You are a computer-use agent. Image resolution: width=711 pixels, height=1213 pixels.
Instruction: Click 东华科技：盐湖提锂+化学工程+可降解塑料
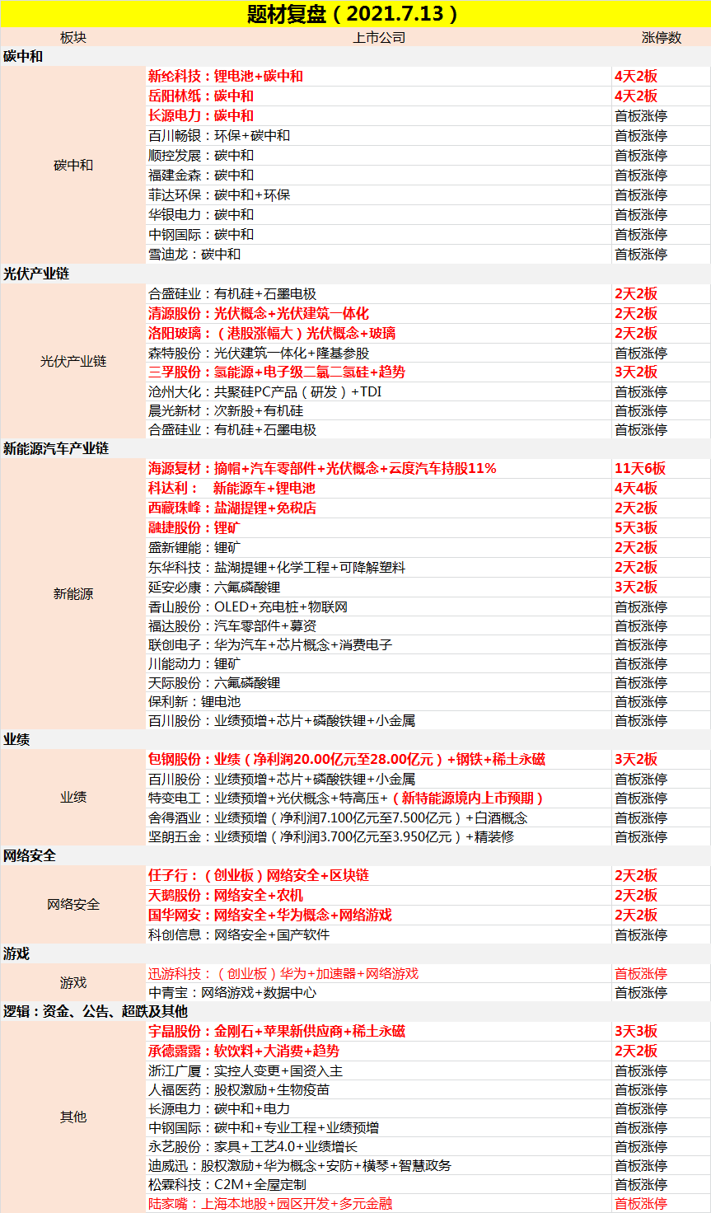tap(277, 567)
